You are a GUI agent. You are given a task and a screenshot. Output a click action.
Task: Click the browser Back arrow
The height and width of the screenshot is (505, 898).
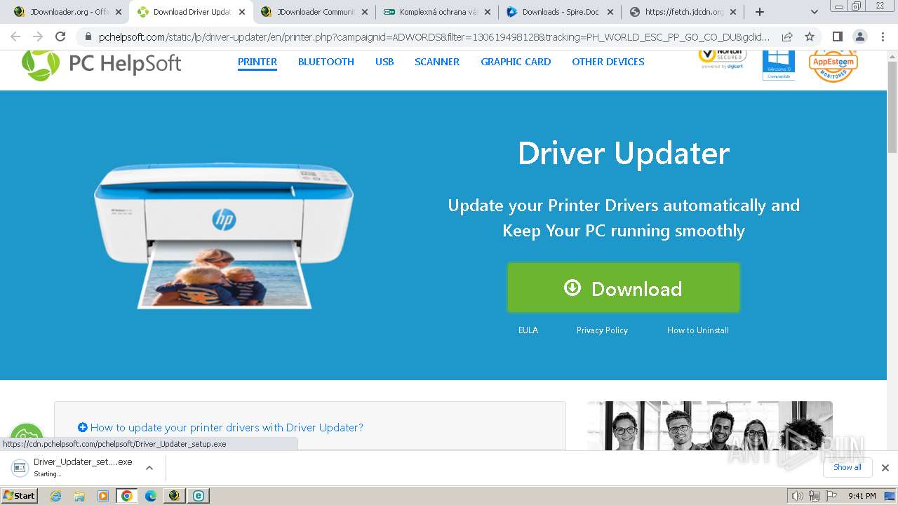point(15,36)
